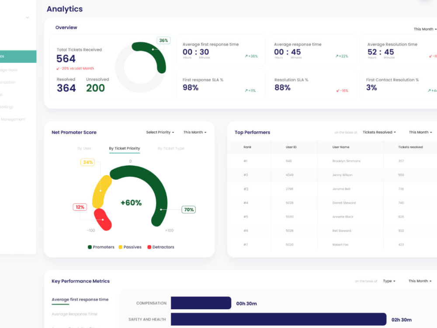Click the Resolved count 364
The height and width of the screenshot is (328, 437).
66,88
